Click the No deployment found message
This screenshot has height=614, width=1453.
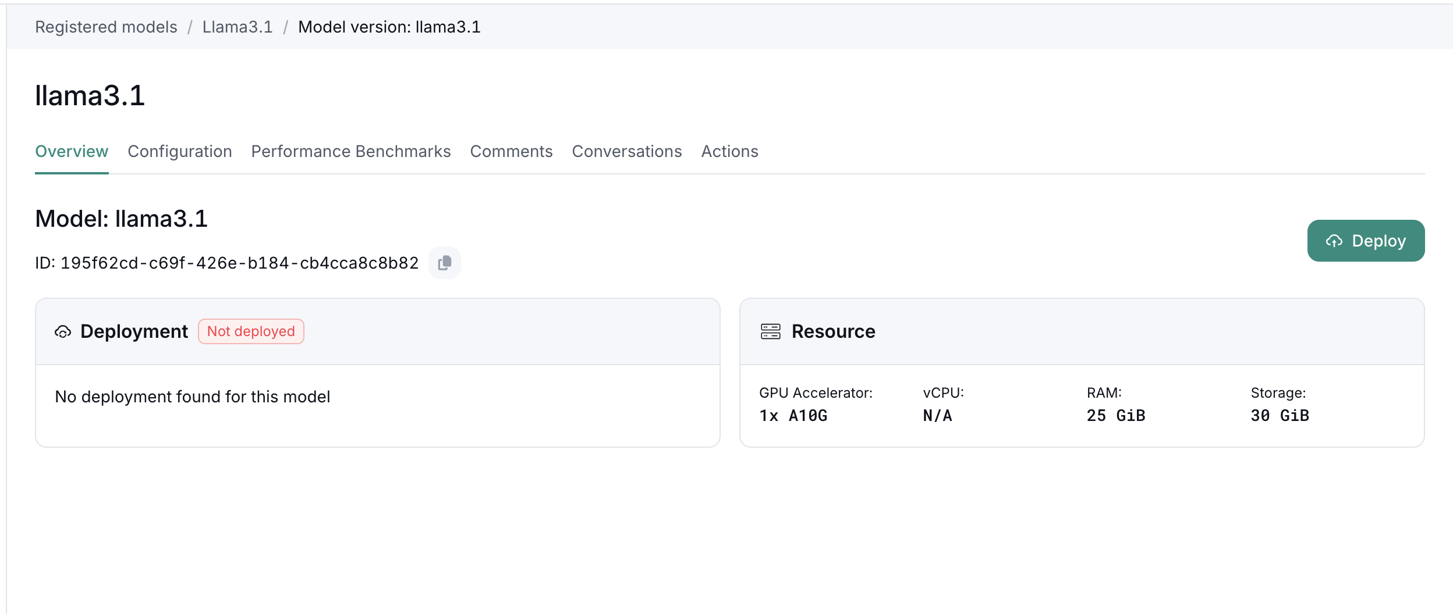pos(192,397)
